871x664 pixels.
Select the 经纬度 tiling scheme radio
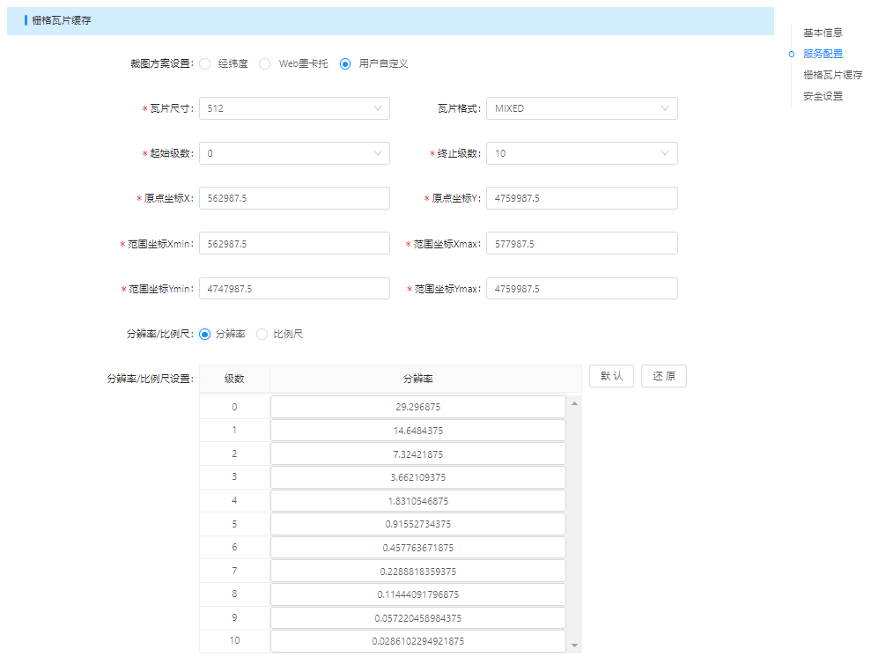click(x=205, y=64)
